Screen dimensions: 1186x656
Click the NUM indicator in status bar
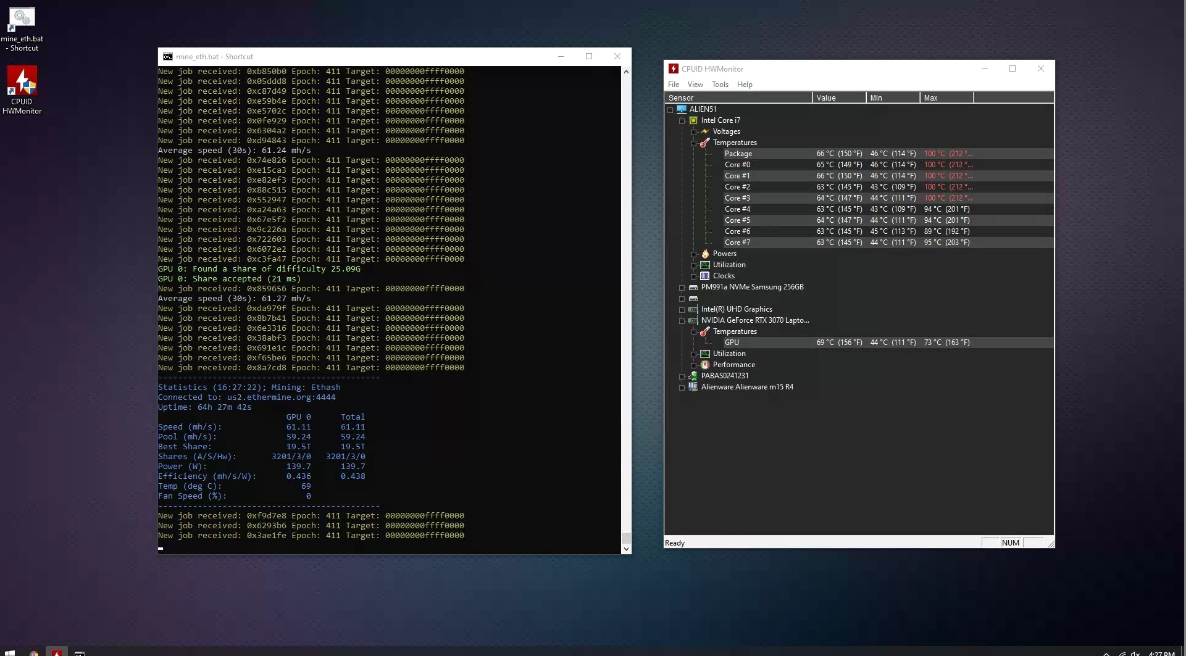[1011, 543]
